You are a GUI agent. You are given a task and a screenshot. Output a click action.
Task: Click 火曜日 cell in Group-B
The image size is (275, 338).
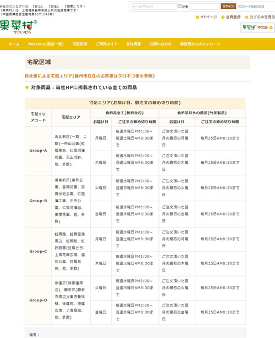click(101, 188)
